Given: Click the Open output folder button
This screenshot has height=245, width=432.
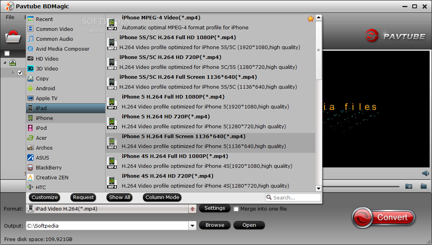Looking at the screenshot, I should (249, 225).
